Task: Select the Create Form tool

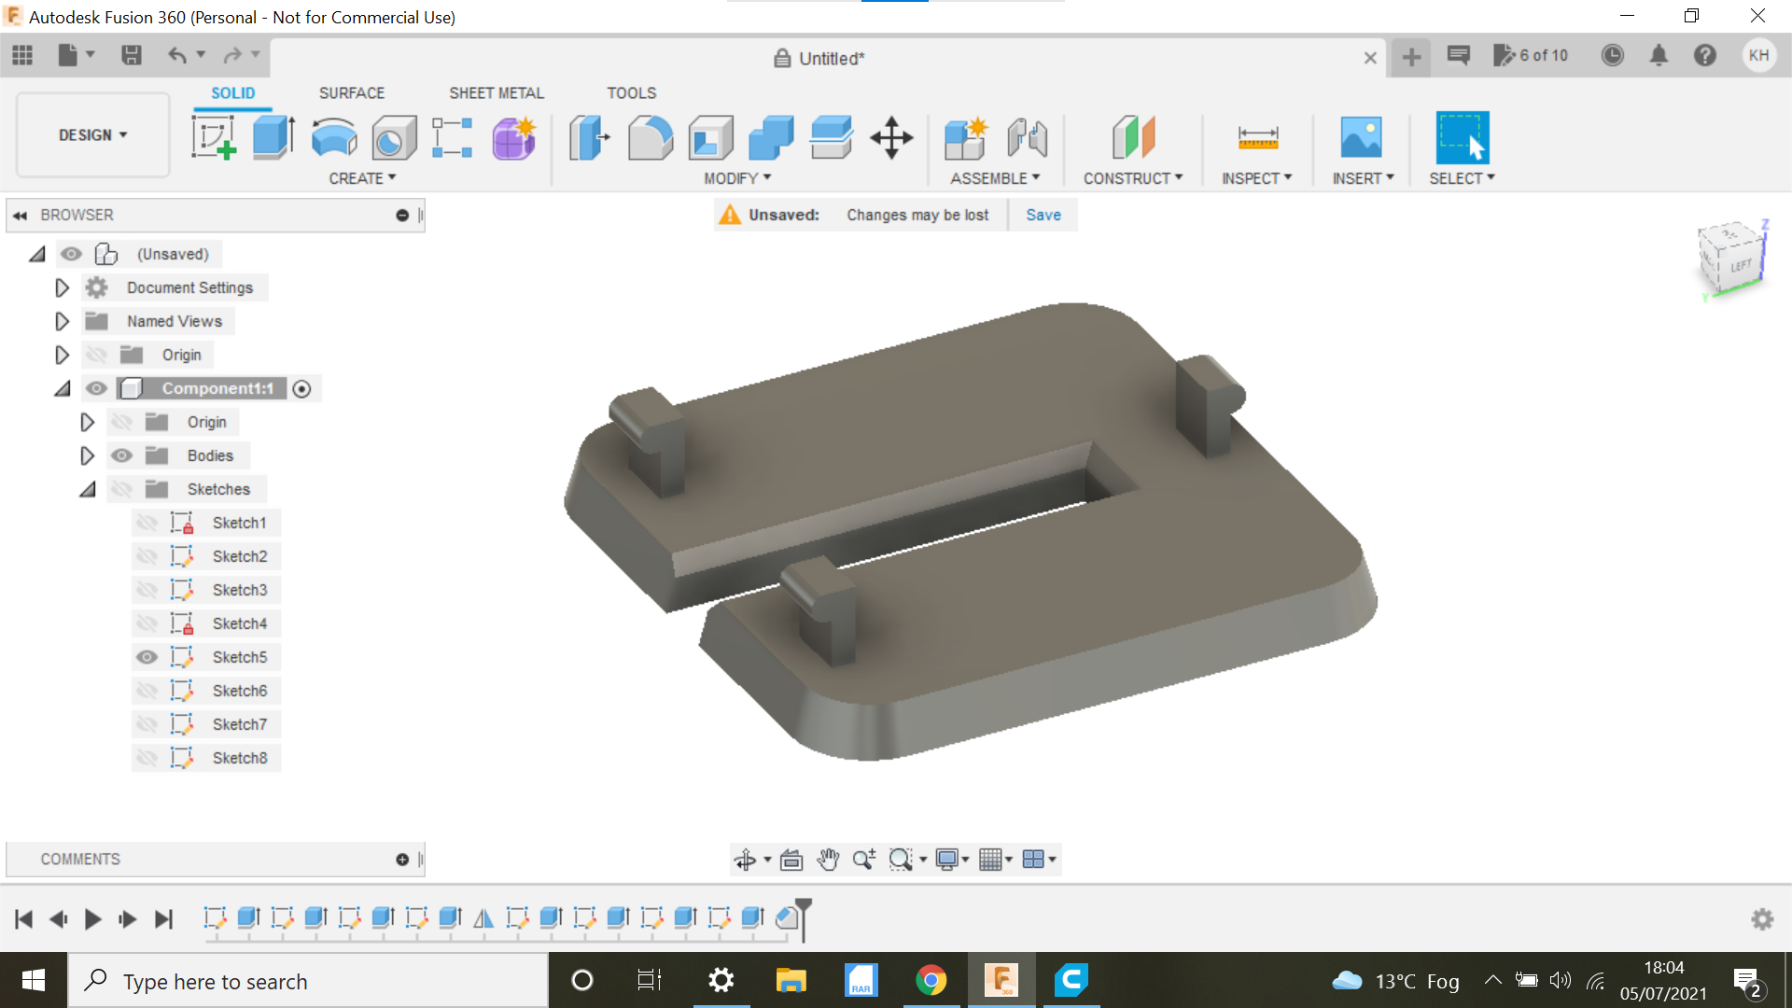Action: pyautogui.click(x=514, y=138)
